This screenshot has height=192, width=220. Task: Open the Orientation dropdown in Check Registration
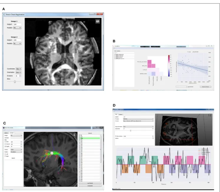pyautogui.click(x=19, y=72)
